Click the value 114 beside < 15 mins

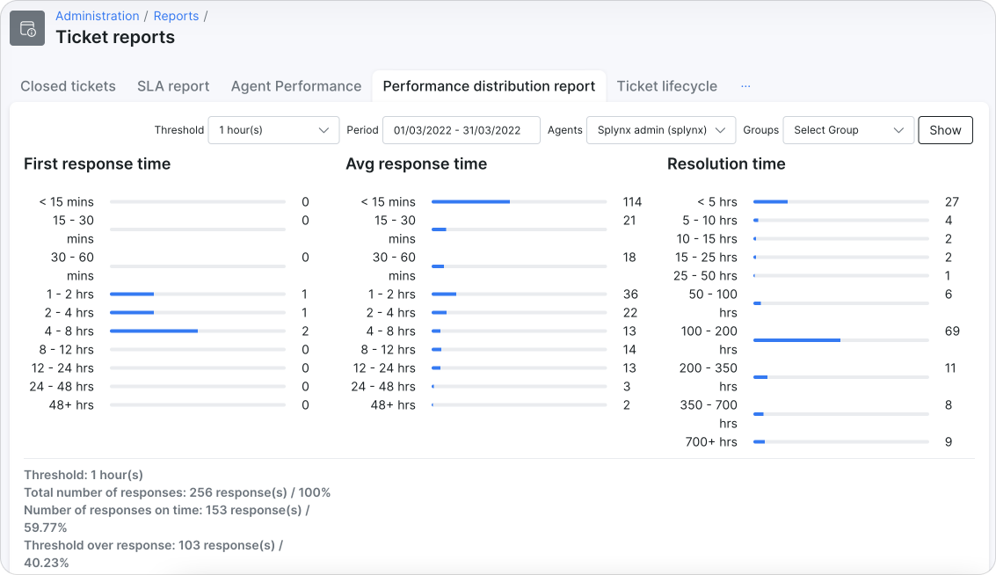click(632, 201)
